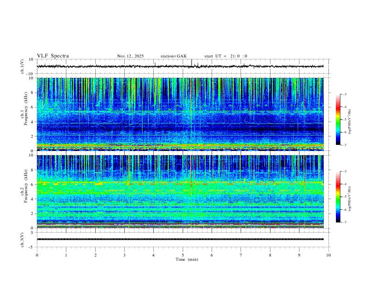Screen dimensions: 370x286
Task: Click the "station=GAK" label
Action: 173,56
